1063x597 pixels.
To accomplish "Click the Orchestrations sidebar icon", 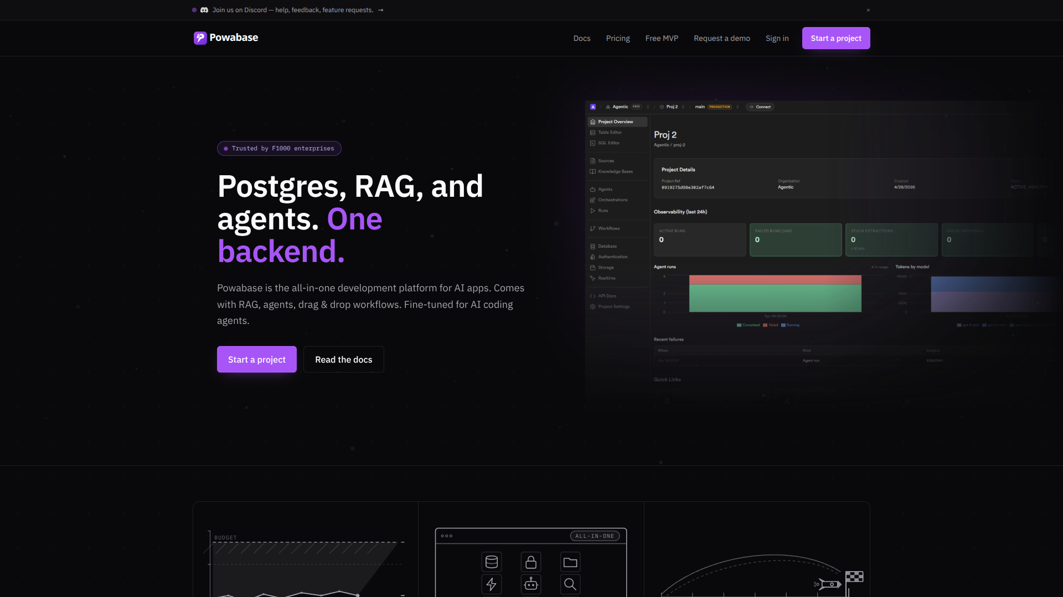I will [x=593, y=200].
